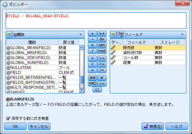Click the field values picker icon
This screenshot has width=192, height=134.
point(120,35)
